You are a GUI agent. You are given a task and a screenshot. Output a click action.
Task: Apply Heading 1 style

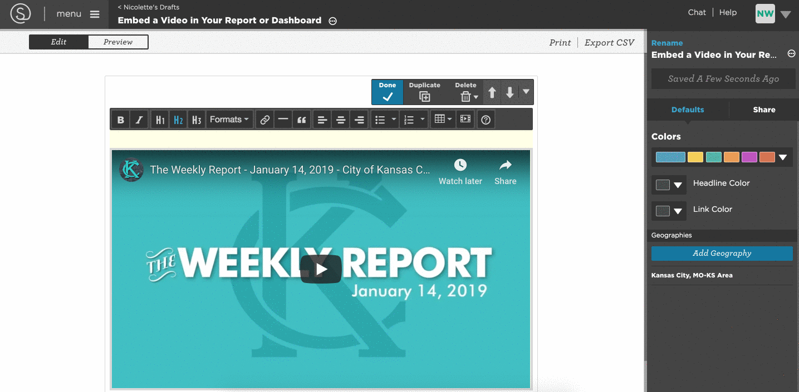[160, 120]
